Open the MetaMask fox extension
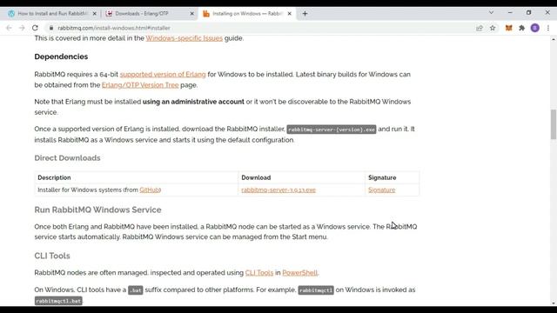This screenshot has width=557, height=313. [508, 28]
